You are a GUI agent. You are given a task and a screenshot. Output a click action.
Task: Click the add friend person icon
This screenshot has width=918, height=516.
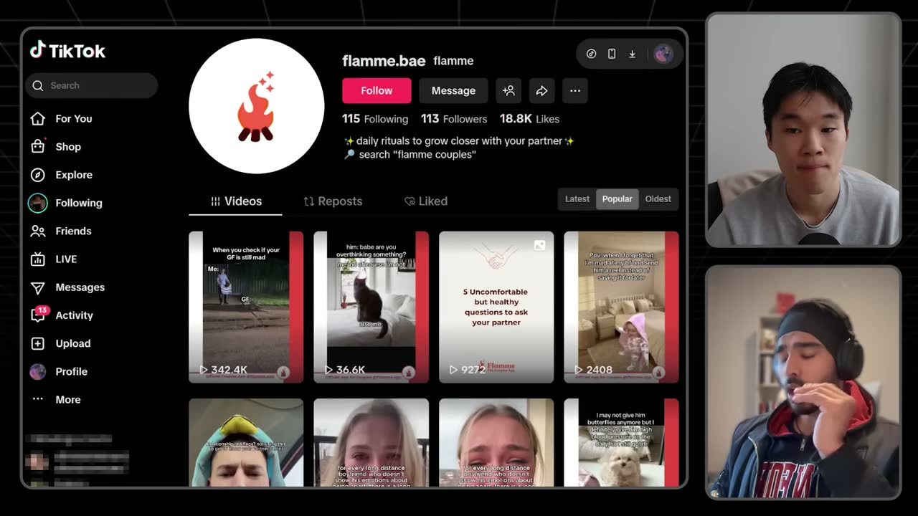[508, 90]
